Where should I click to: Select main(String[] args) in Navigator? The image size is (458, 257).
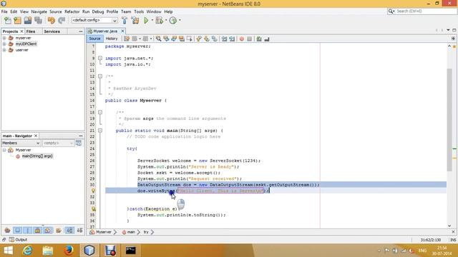(x=37, y=156)
